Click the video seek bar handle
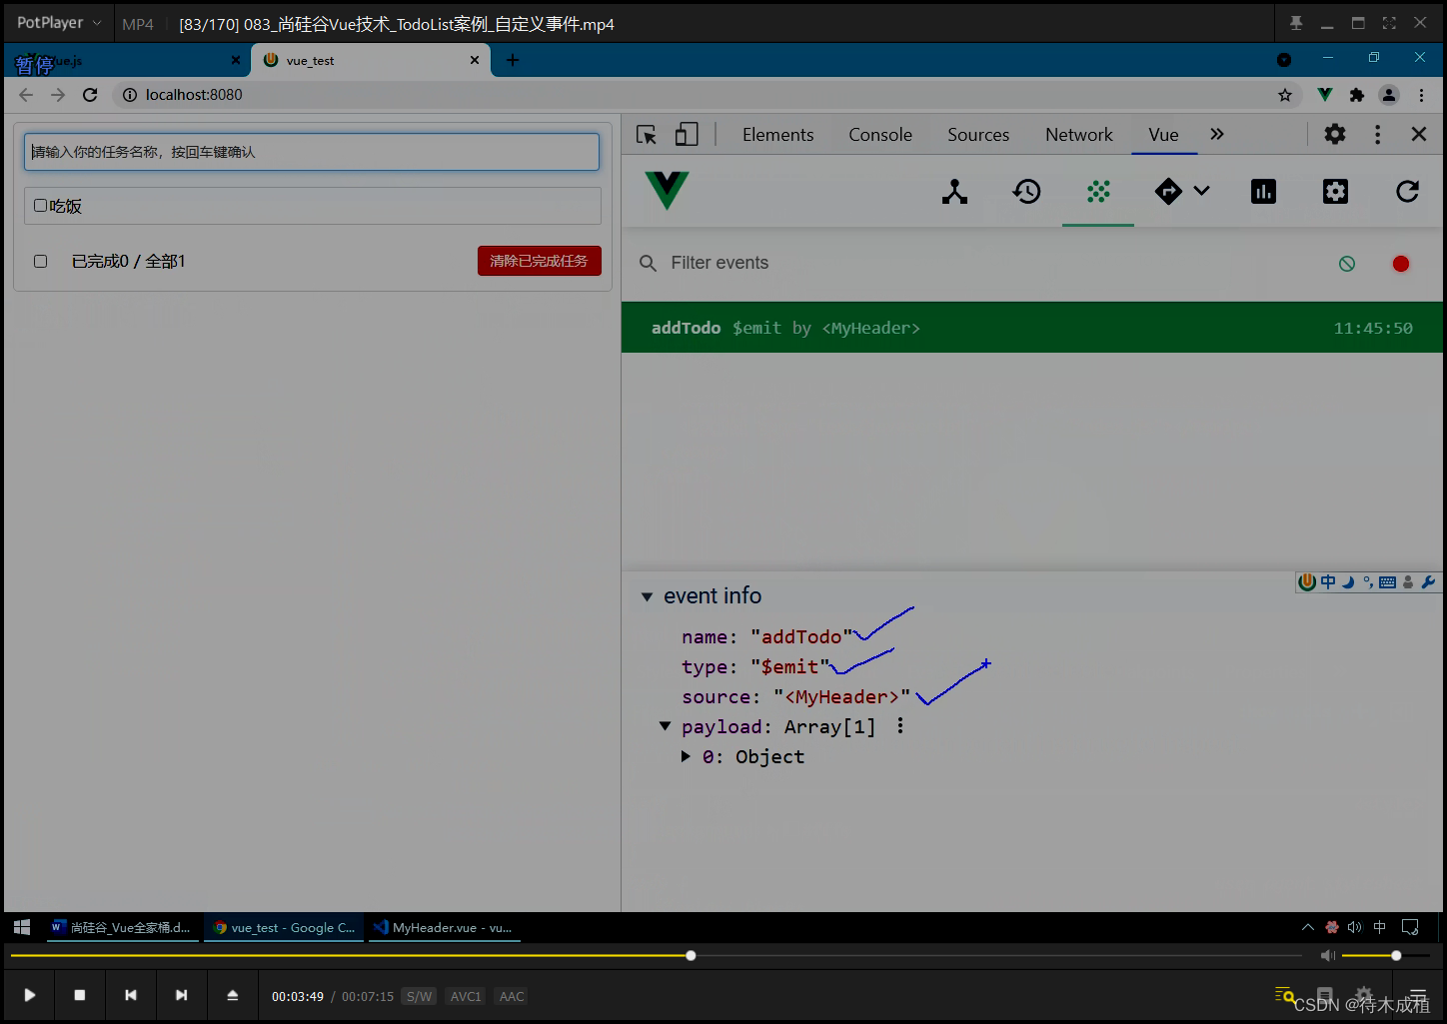1447x1024 pixels. click(x=691, y=956)
